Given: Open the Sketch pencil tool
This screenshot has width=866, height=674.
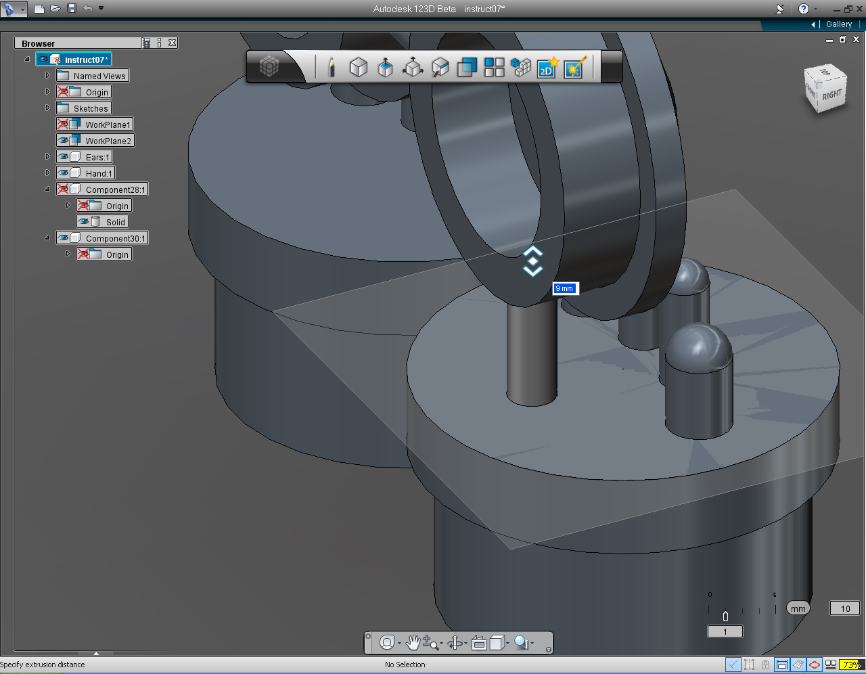Looking at the screenshot, I should pyautogui.click(x=332, y=67).
